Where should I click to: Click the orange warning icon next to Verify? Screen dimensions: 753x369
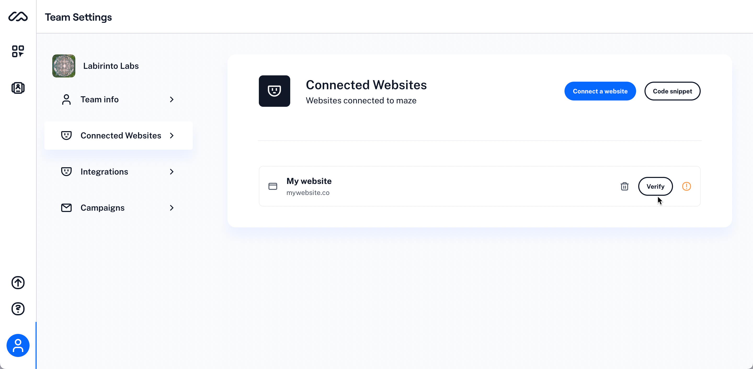[687, 186]
